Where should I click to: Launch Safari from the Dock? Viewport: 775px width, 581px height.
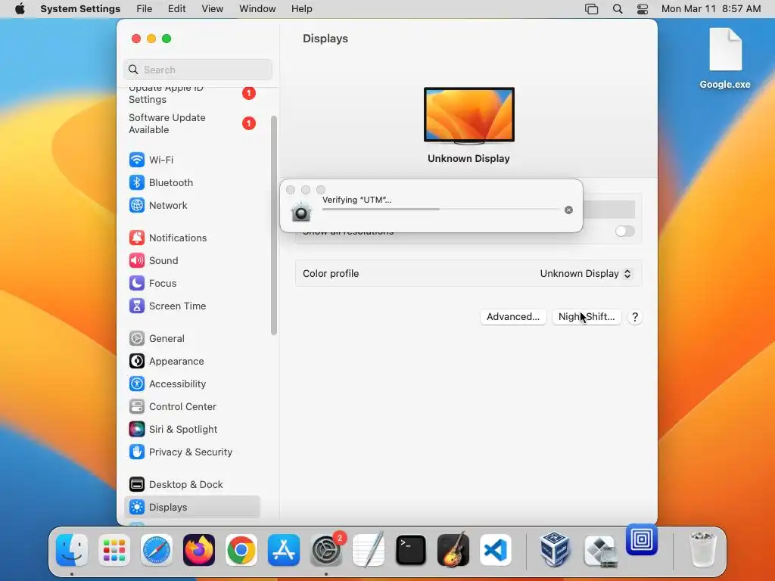(157, 551)
